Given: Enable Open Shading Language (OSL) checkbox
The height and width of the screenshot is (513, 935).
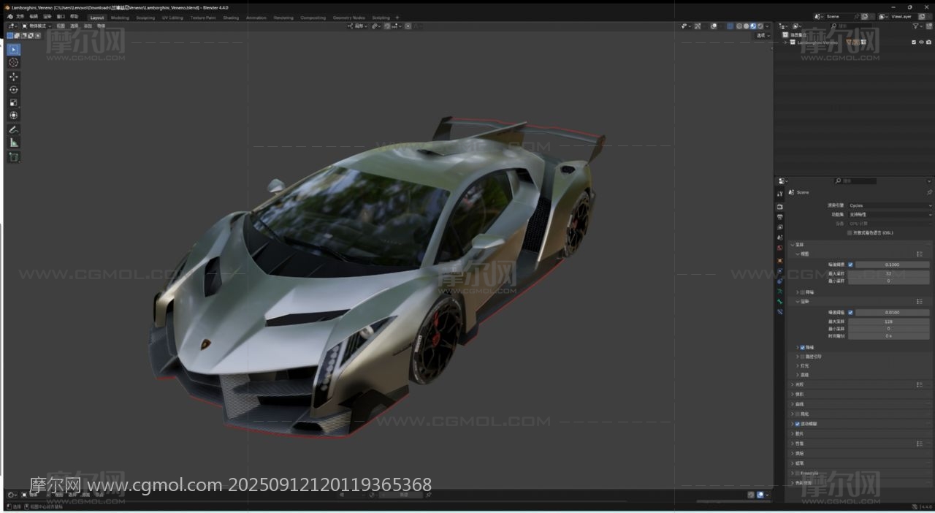Looking at the screenshot, I should click(x=850, y=232).
